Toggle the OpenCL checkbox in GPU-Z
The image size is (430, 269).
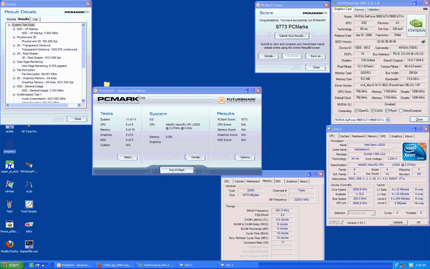tap(356, 111)
